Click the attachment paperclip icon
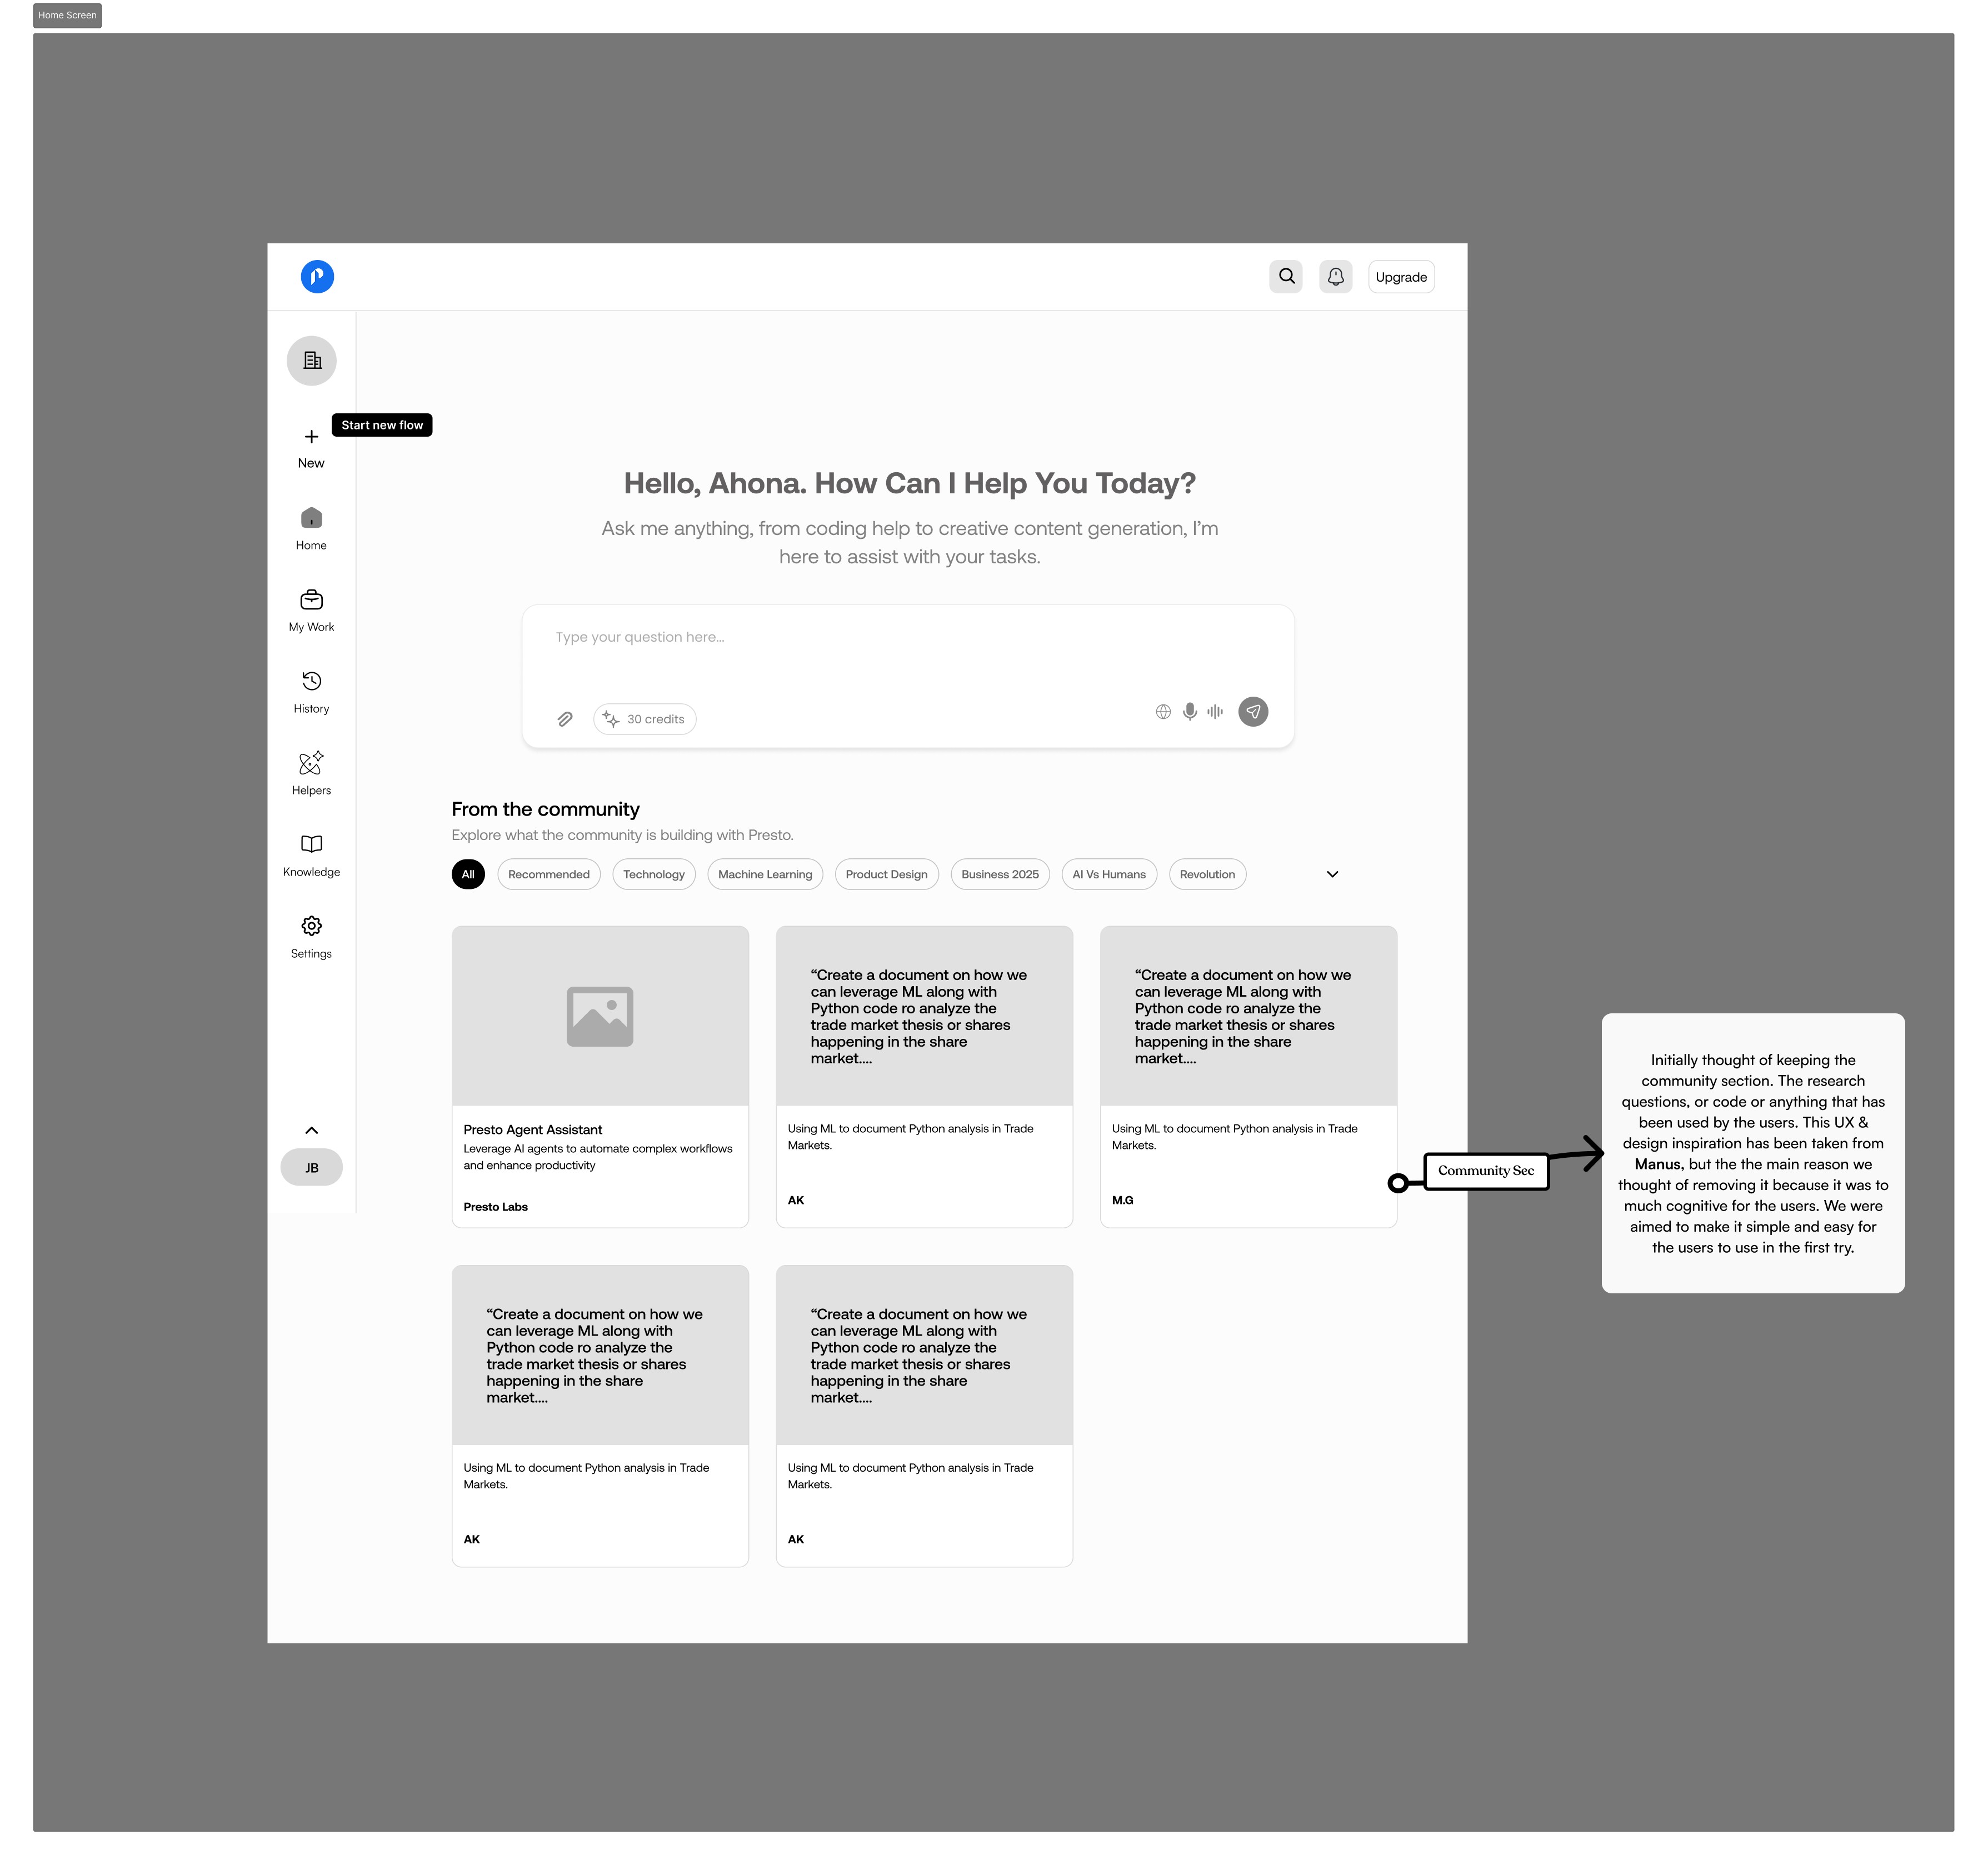1988x1865 pixels. click(565, 719)
